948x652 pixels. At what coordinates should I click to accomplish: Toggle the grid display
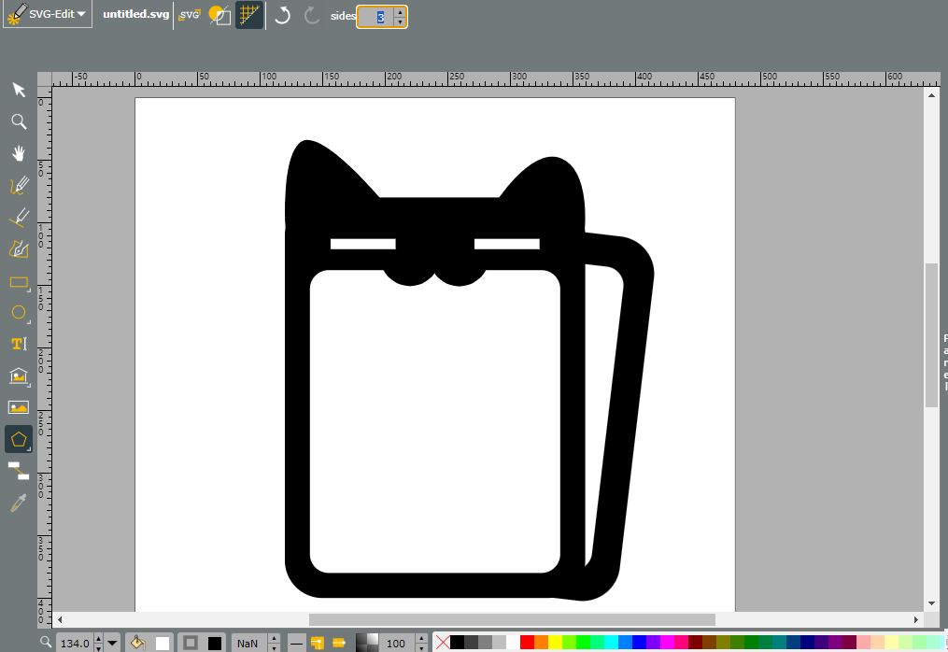click(x=249, y=15)
